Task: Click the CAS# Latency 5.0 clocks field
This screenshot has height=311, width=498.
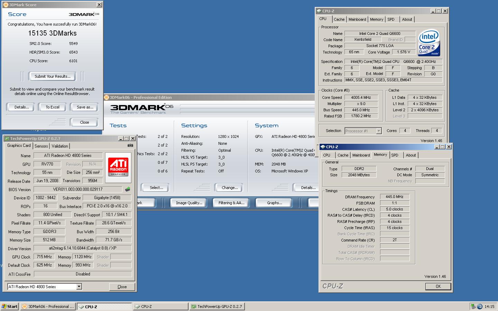Action: click(395, 209)
